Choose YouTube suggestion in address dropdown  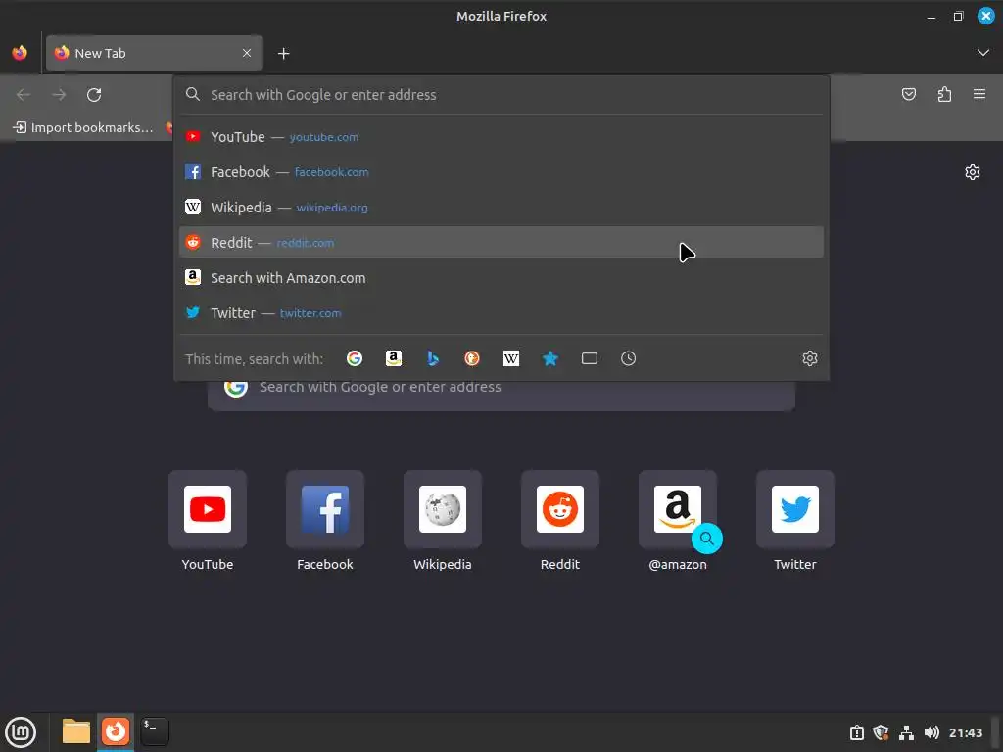(501, 137)
